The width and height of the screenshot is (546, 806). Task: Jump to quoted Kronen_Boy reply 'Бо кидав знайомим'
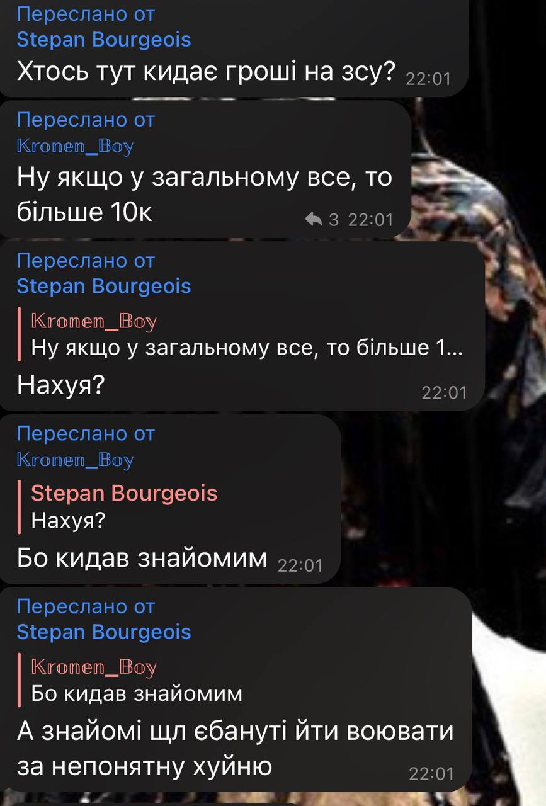click(x=132, y=680)
